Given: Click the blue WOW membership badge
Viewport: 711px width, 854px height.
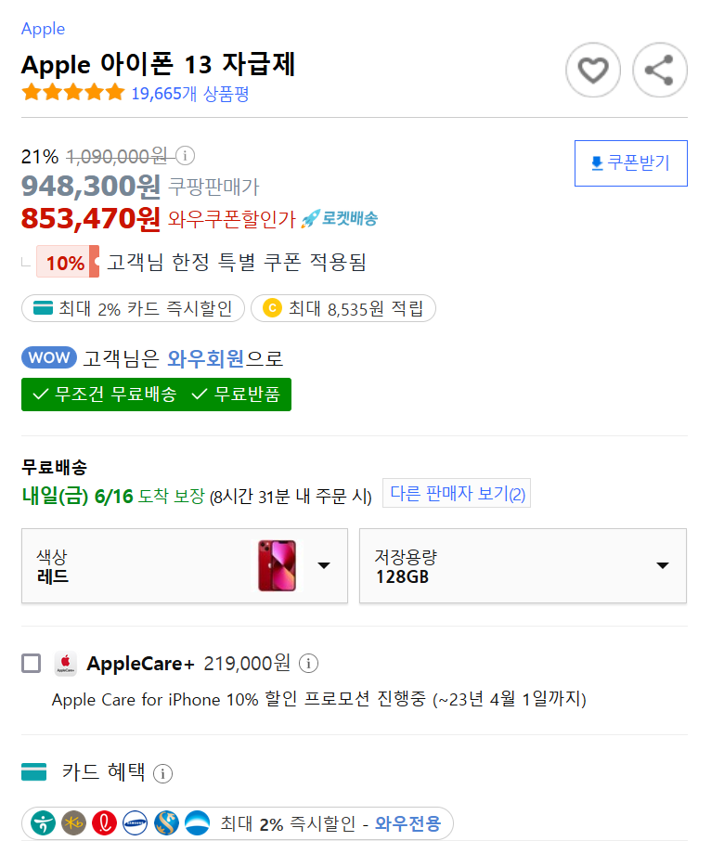Looking at the screenshot, I should (x=49, y=357).
